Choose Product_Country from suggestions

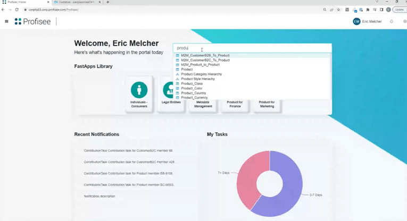coord(252,93)
